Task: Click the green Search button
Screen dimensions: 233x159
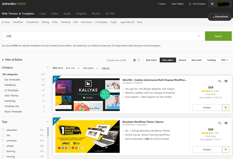Action: (x=218, y=36)
